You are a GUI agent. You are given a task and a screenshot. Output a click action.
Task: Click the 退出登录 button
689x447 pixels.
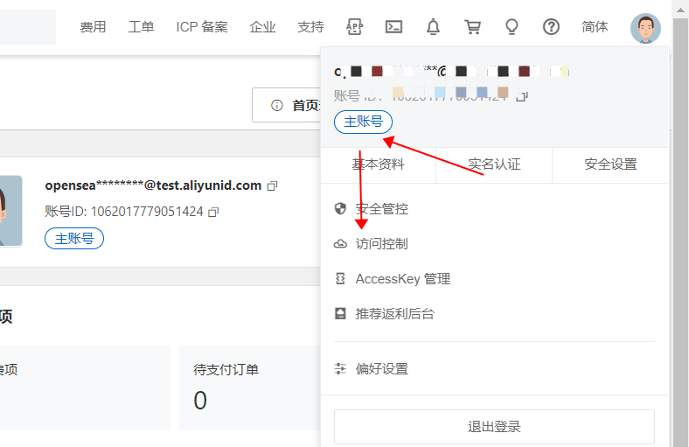point(494,427)
